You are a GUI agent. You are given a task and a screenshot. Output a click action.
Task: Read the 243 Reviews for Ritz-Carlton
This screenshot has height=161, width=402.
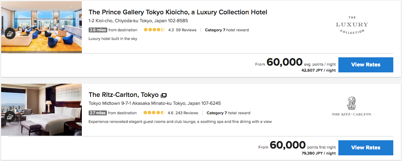click(x=187, y=113)
